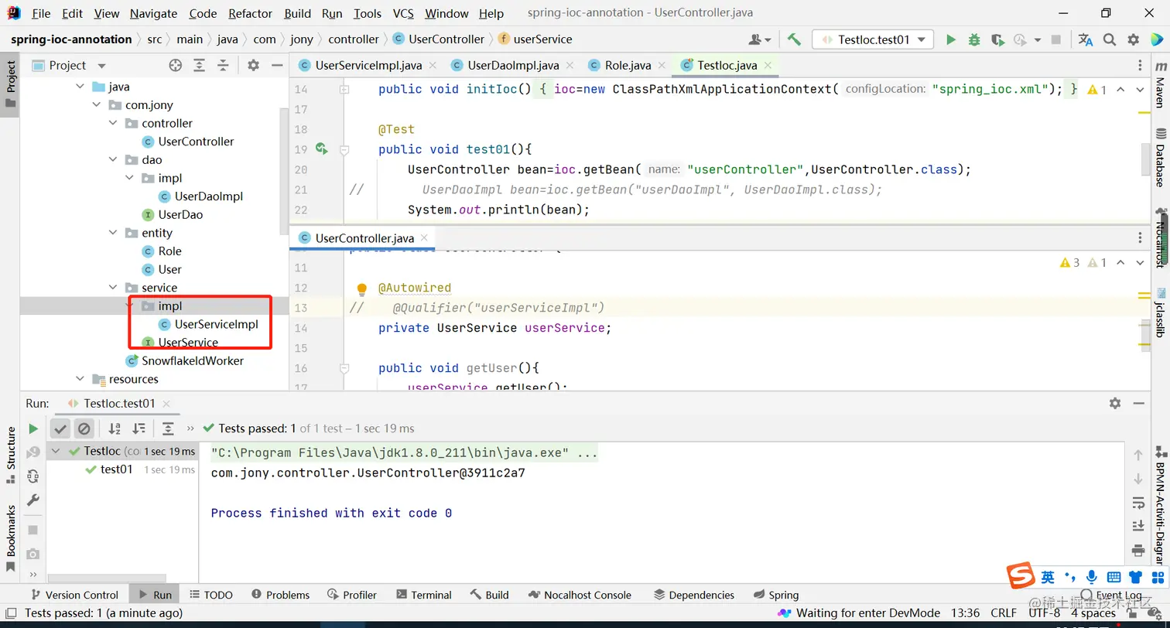Toggle Database tool window on right stripe
The width and height of the screenshot is (1170, 628).
click(x=1160, y=159)
